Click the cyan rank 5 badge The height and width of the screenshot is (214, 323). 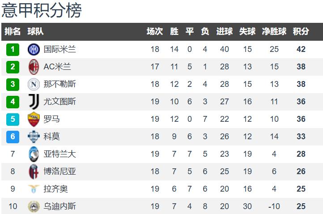coord(13,119)
